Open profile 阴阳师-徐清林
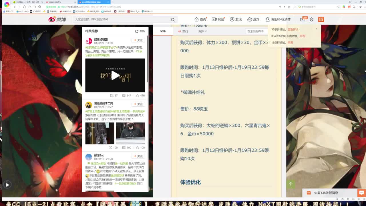The width and height of the screenshot is (366, 206). tap(278, 19)
